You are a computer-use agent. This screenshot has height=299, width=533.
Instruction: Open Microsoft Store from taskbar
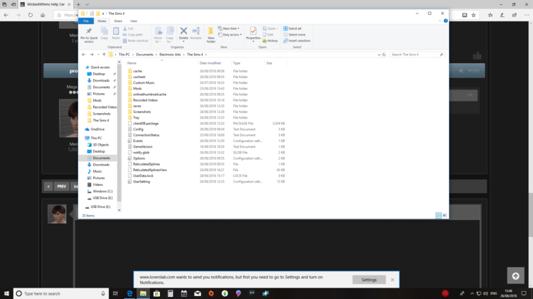(x=157, y=293)
